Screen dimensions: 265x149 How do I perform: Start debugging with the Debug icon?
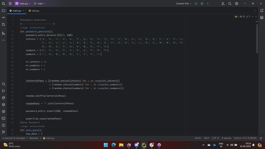coord(202,4)
